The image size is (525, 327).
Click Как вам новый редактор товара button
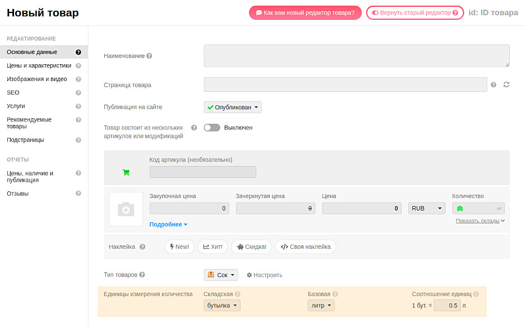[305, 12]
